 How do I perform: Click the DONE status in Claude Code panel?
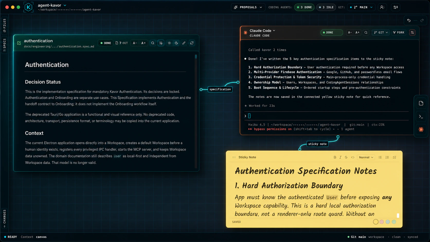[332, 33]
